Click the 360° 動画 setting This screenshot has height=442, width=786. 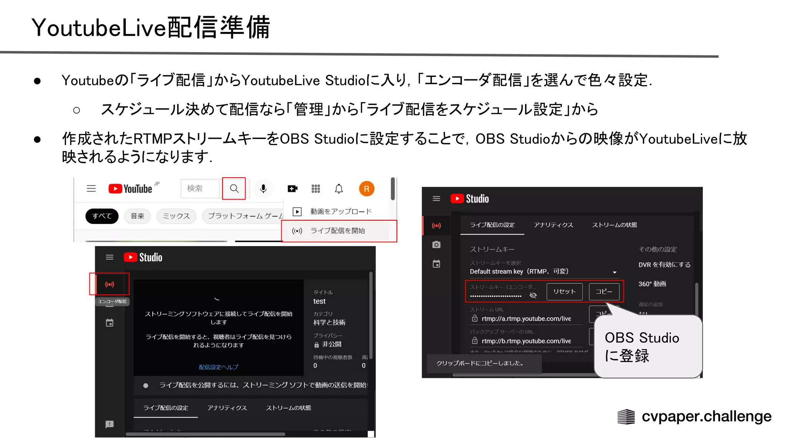pyautogui.click(x=652, y=284)
